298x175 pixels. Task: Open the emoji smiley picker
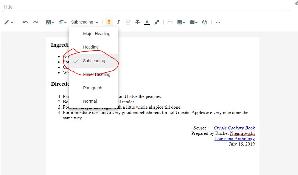pyautogui.click(x=204, y=22)
